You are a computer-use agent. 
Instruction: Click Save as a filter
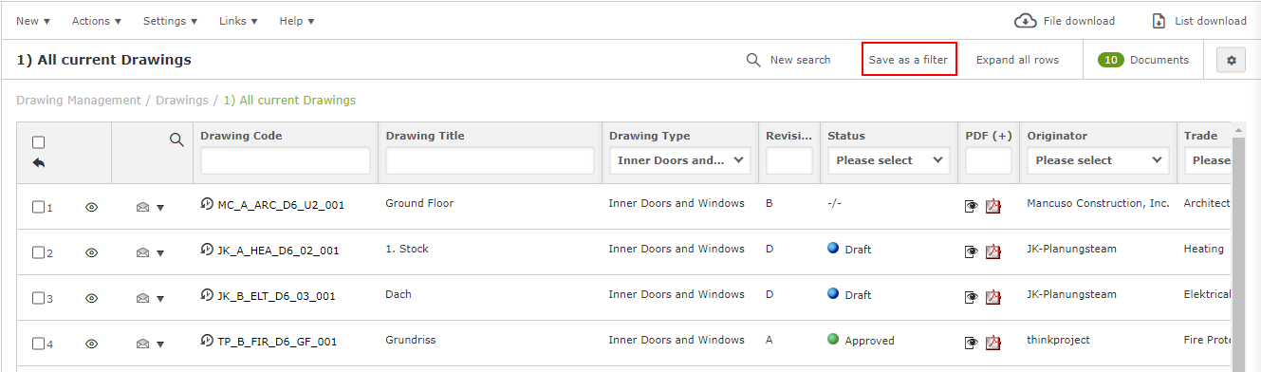point(908,60)
